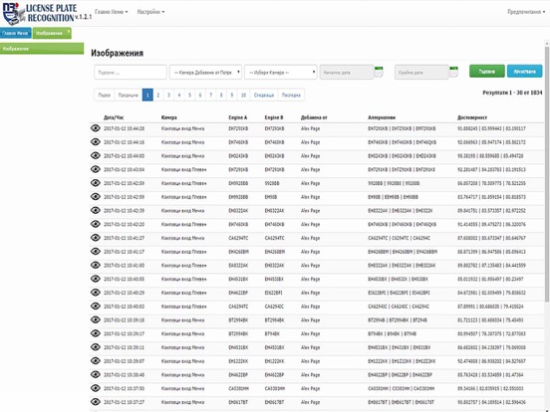Click eye icon of the 10:39:18 row

(96, 319)
